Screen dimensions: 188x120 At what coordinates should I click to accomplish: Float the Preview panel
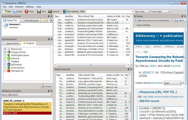(182, 16)
